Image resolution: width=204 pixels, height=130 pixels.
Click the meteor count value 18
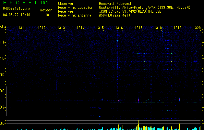pos(47,15)
